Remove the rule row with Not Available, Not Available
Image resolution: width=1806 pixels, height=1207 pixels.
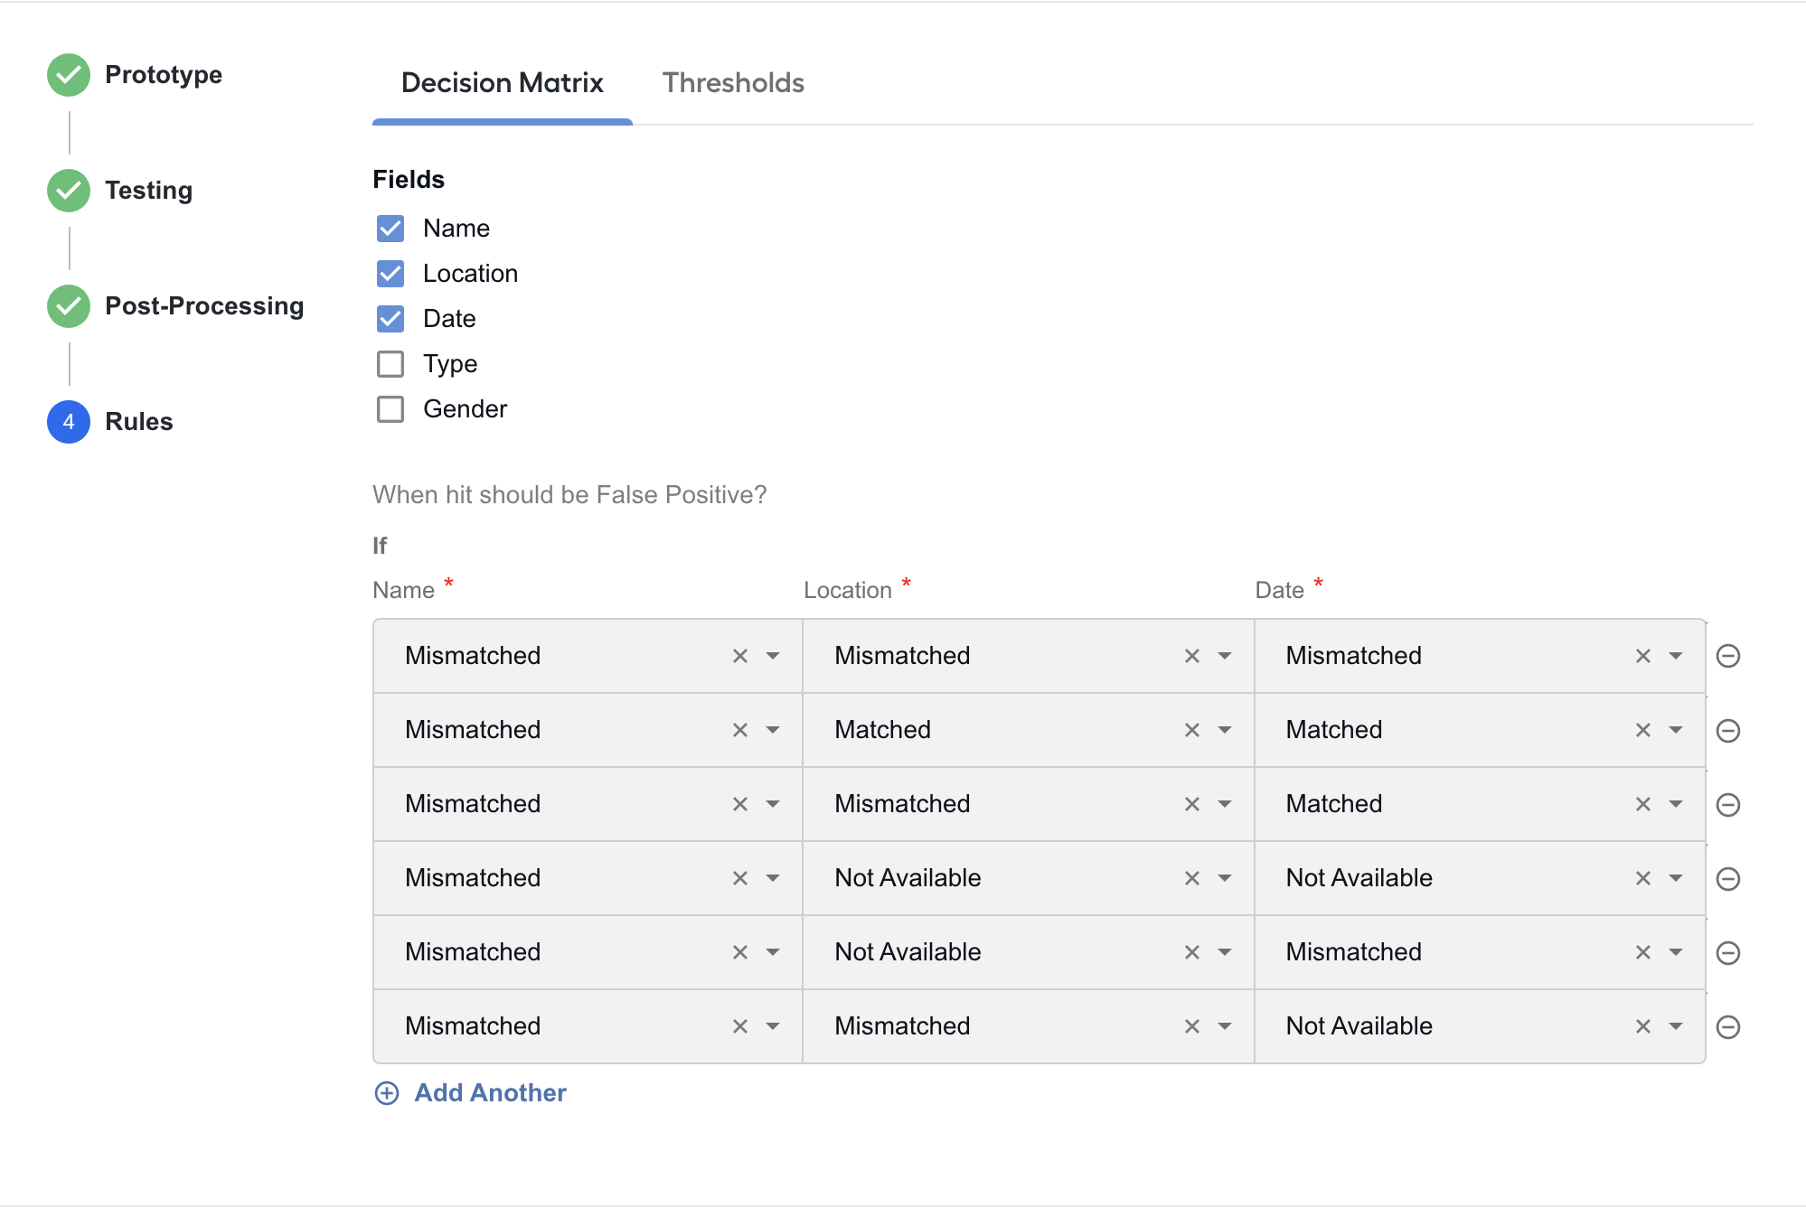[1727, 878]
